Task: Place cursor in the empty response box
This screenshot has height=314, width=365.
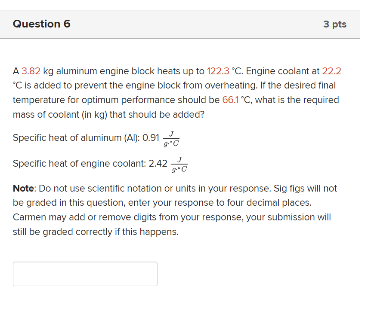Action: pyautogui.click(x=85, y=274)
